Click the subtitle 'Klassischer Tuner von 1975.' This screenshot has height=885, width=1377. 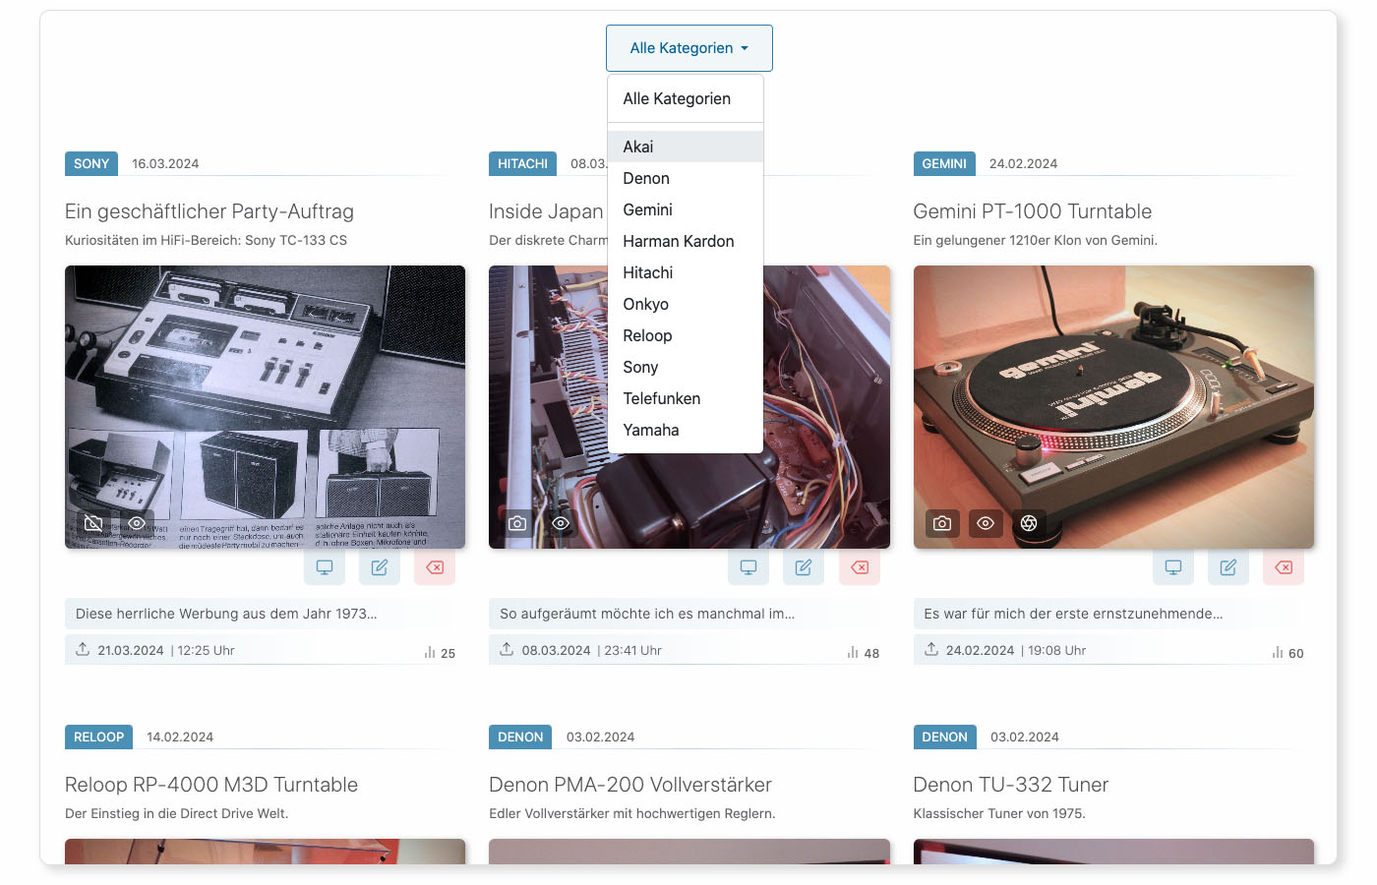pyautogui.click(x=999, y=813)
